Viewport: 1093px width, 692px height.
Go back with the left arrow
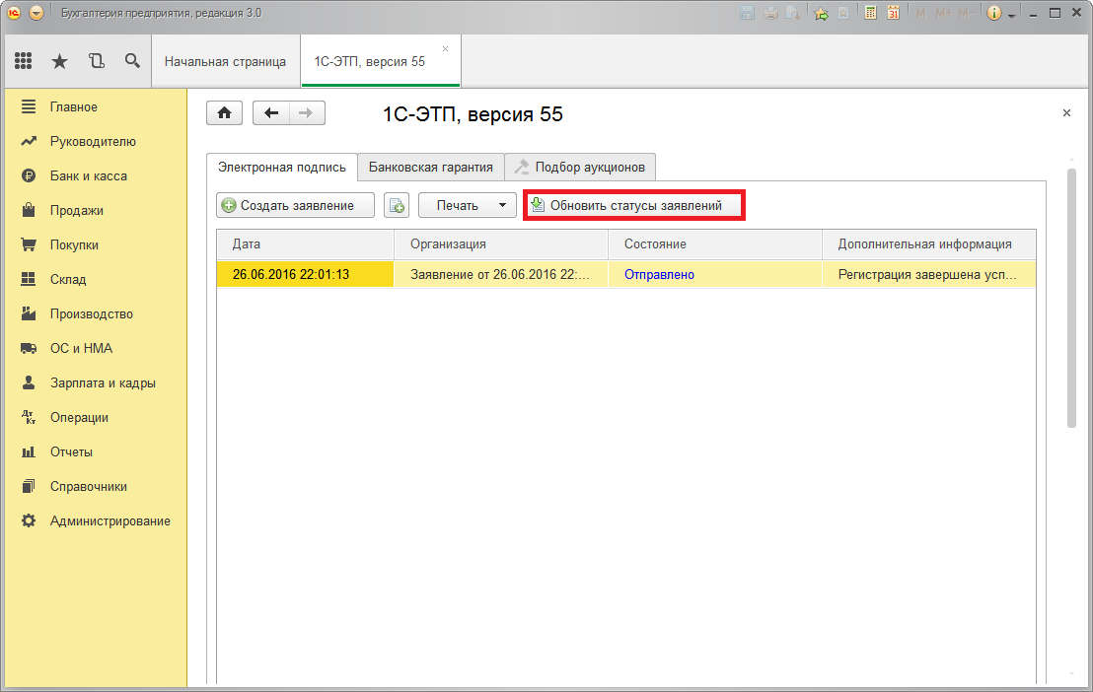point(271,113)
